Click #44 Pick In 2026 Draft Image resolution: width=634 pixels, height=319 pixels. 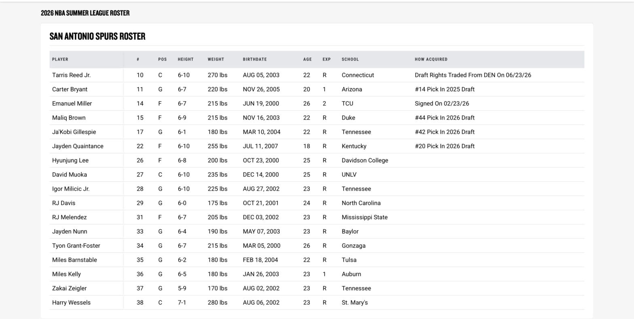[445, 118]
